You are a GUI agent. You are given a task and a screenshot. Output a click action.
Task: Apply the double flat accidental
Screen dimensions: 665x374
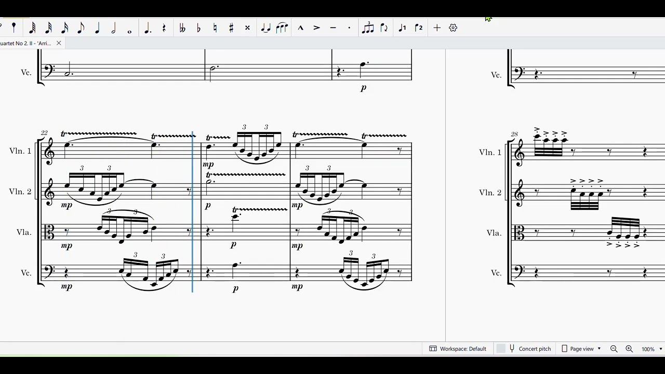coord(182,28)
